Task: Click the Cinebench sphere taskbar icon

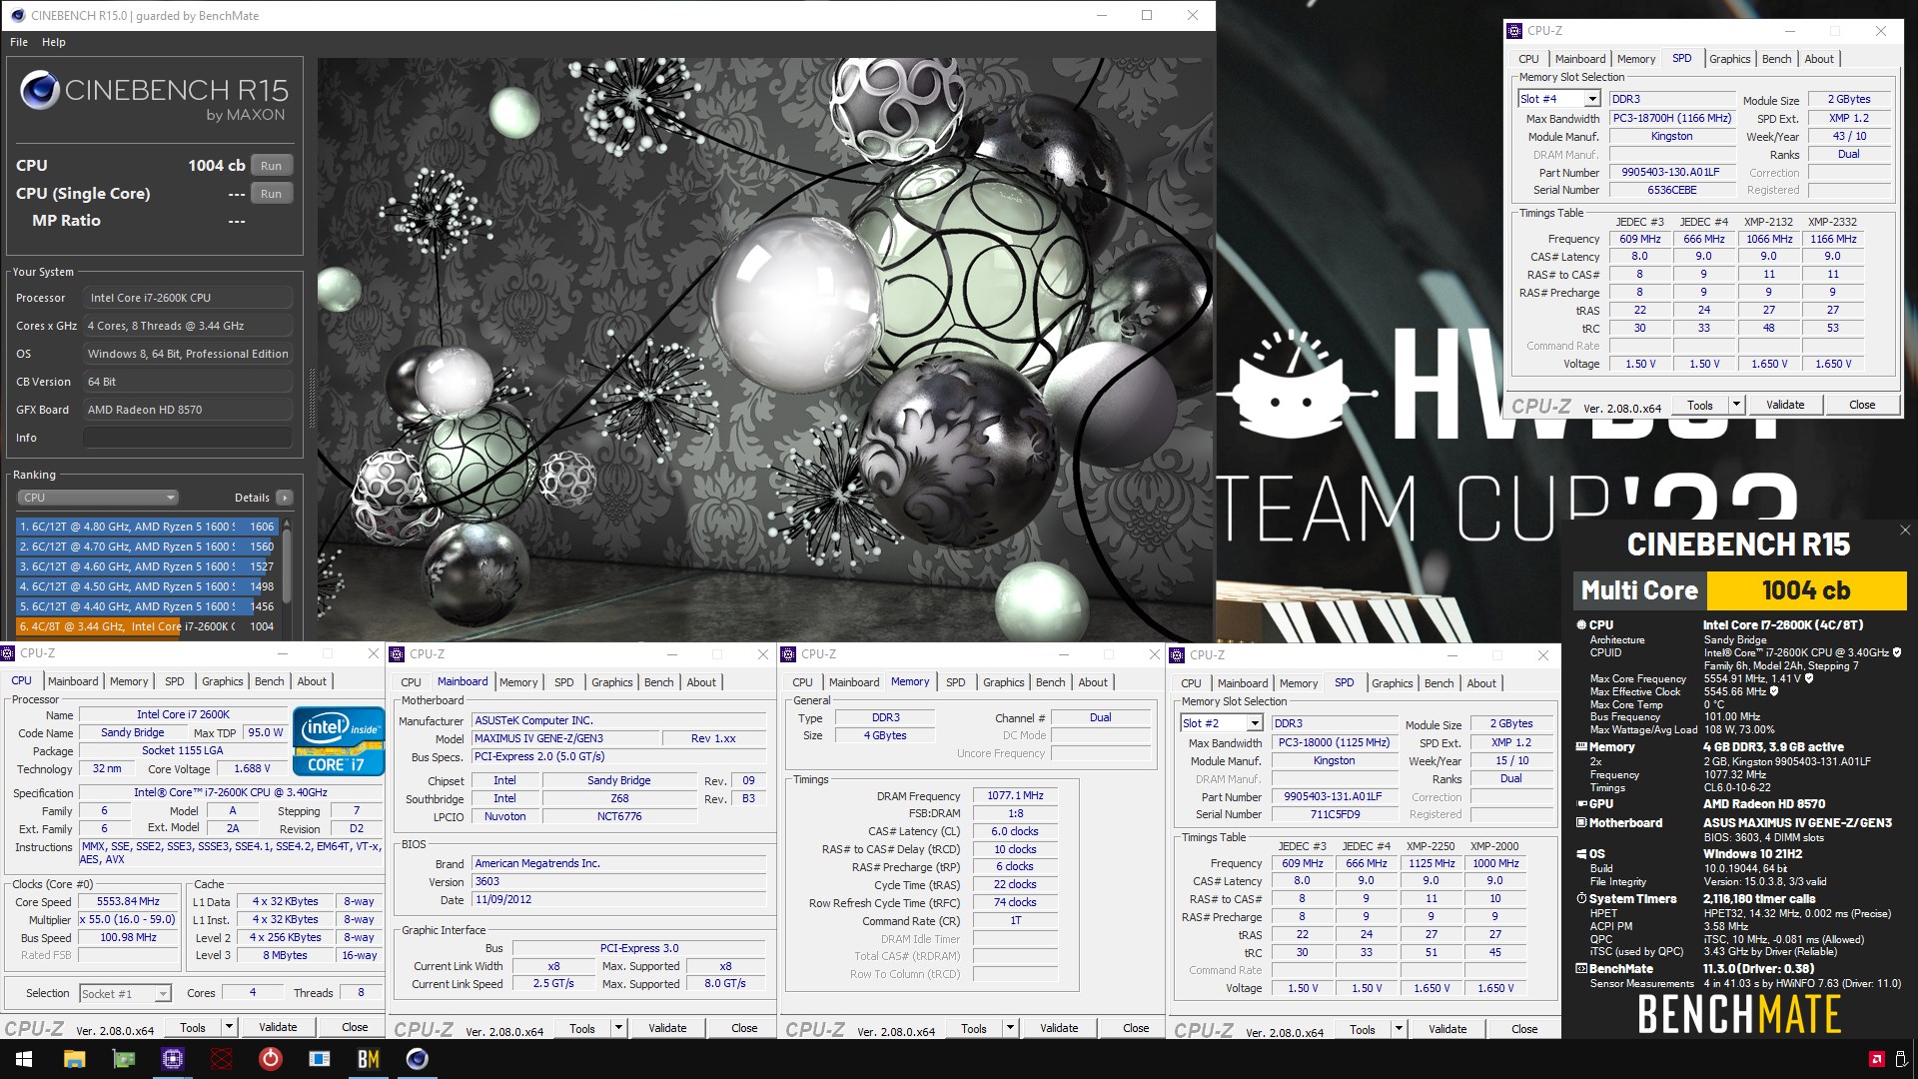Action: pyautogui.click(x=418, y=1059)
